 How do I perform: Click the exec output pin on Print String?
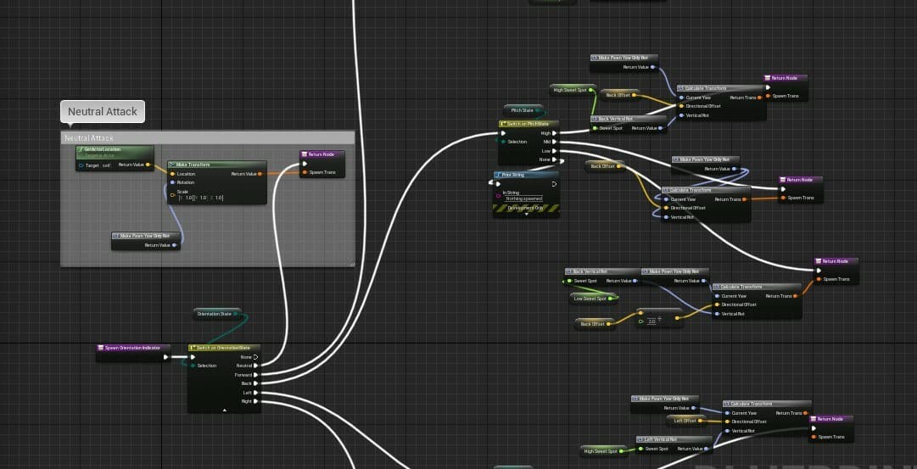click(555, 184)
